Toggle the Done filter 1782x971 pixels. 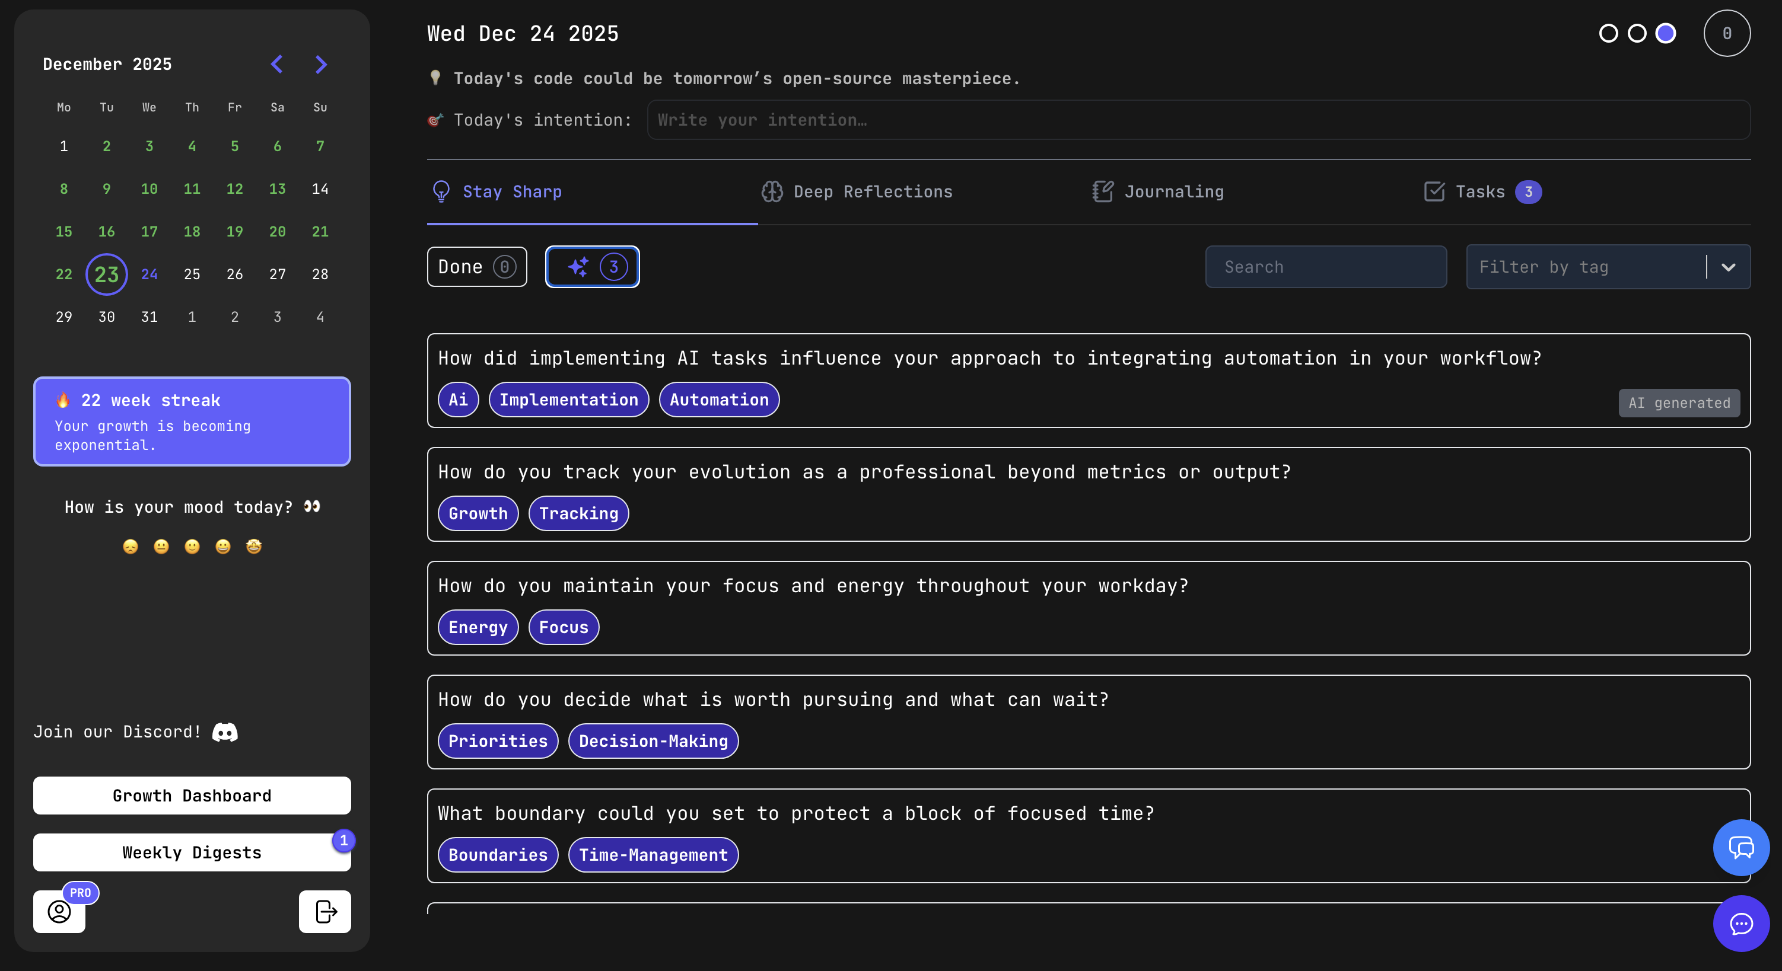coord(476,266)
